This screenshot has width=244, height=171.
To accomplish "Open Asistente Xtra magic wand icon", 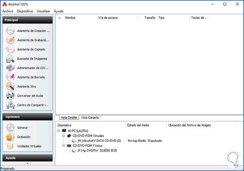I will click(x=10, y=86).
